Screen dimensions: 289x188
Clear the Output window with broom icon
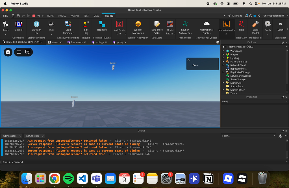click(x=280, y=136)
